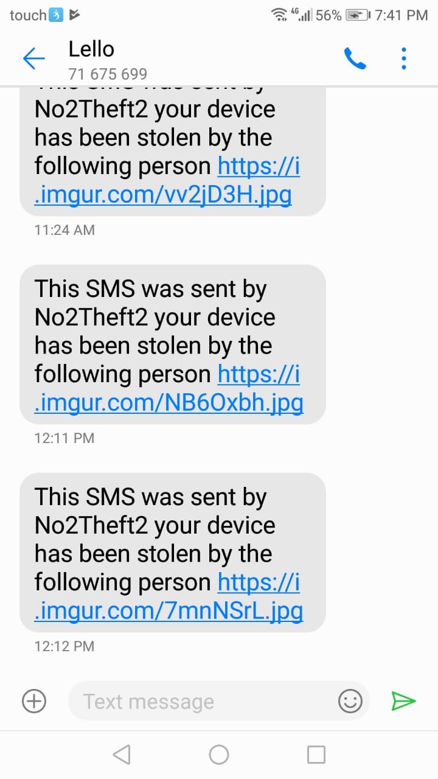Open the emoji picker in the message bar
Viewport: 438px width, 779px height.
click(x=352, y=701)
